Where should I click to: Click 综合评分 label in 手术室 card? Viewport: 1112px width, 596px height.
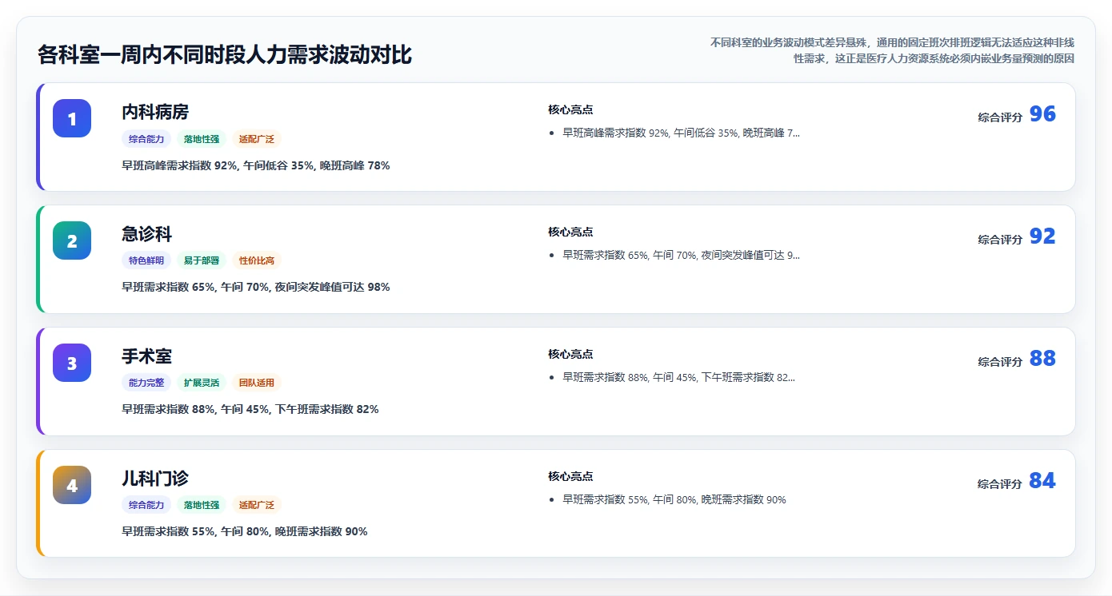click(x=1000, y=362)
